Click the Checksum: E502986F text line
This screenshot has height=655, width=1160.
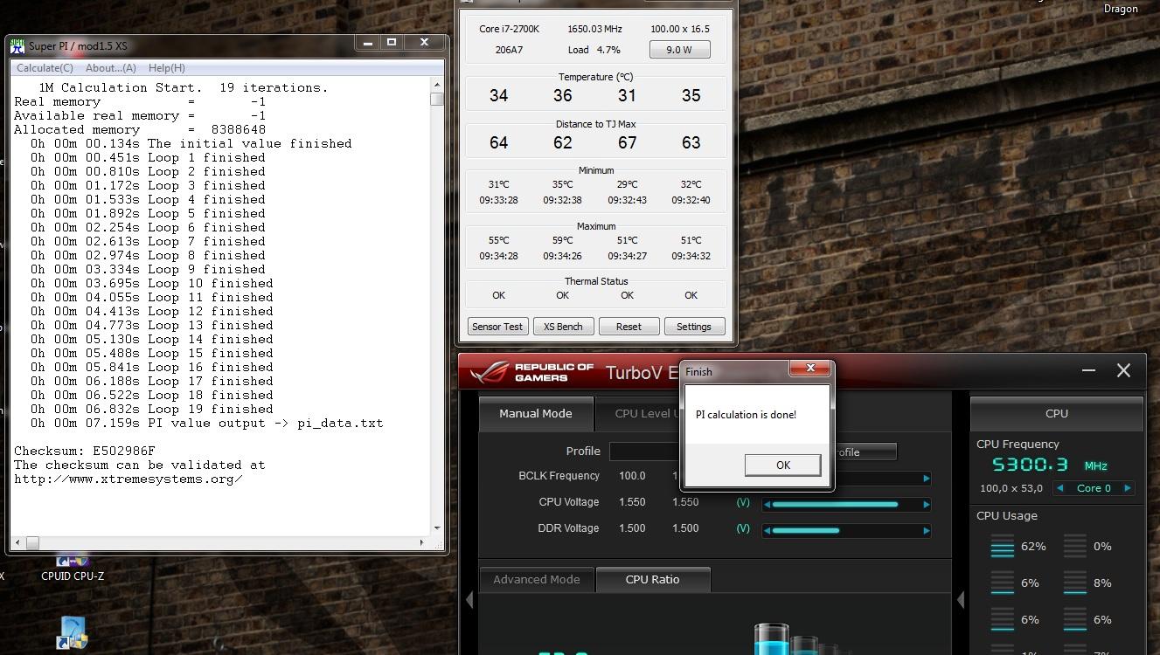tap(85, 451)
